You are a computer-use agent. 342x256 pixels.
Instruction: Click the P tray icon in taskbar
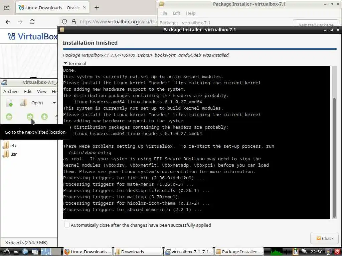(x=296, y=252)
